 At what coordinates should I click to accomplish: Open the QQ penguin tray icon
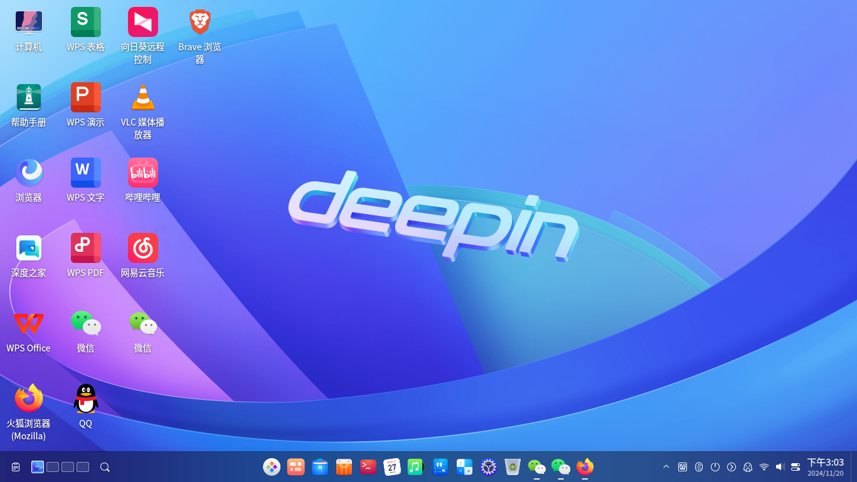tap(748, 467)
